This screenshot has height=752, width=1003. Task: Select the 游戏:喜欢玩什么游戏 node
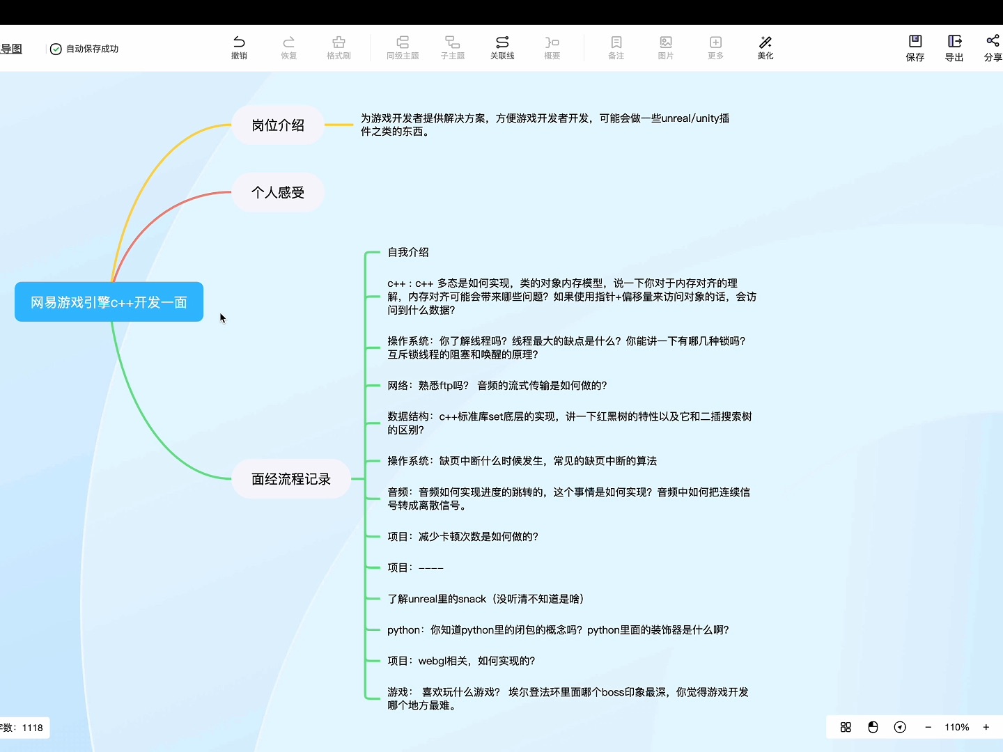click(x=568, y=698)
